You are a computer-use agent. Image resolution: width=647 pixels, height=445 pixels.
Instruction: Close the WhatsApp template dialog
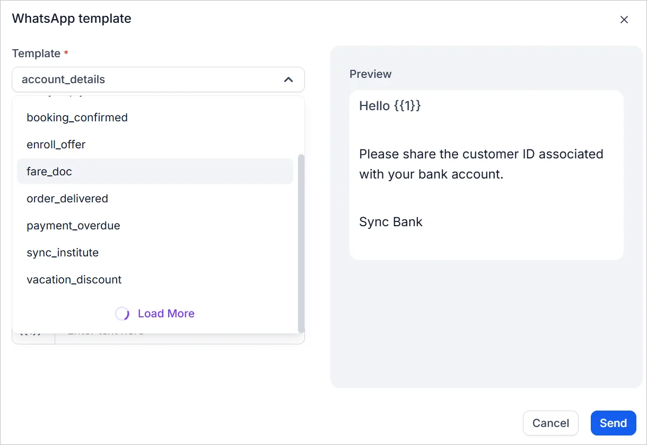[624, 20]
